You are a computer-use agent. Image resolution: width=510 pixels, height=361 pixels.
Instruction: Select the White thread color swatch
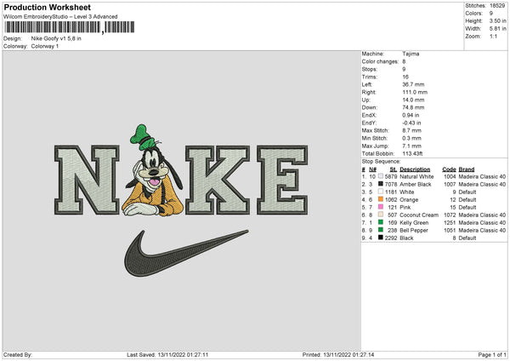click(x=381, y=192)
